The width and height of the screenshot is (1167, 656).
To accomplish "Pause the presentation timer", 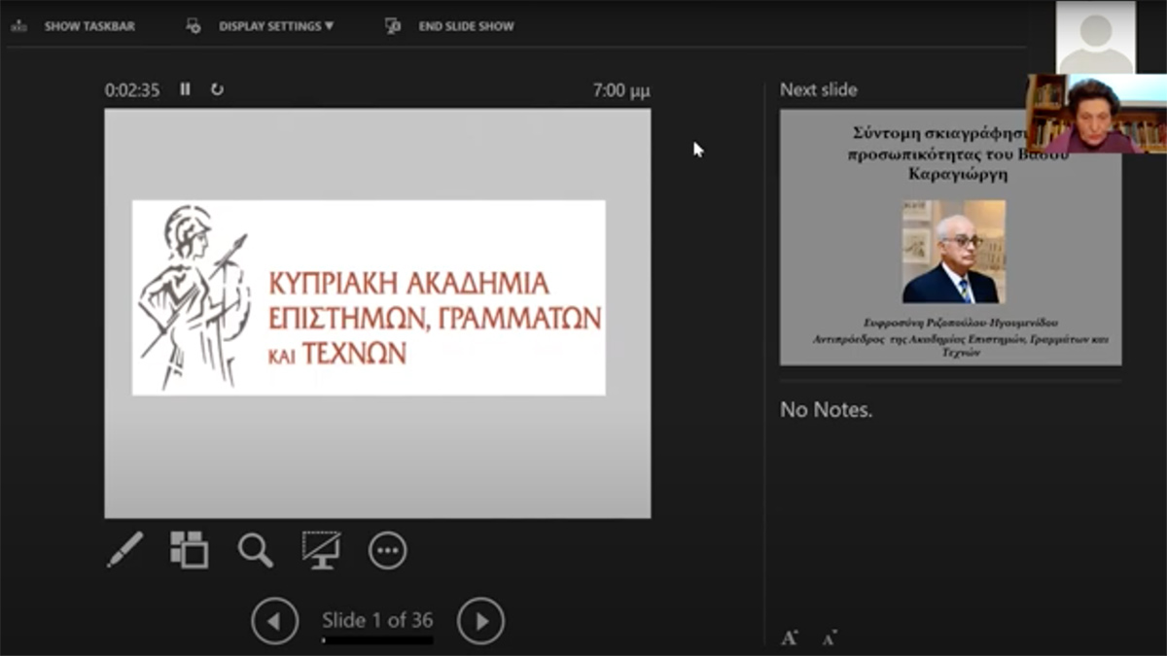I will pos(185,89).
